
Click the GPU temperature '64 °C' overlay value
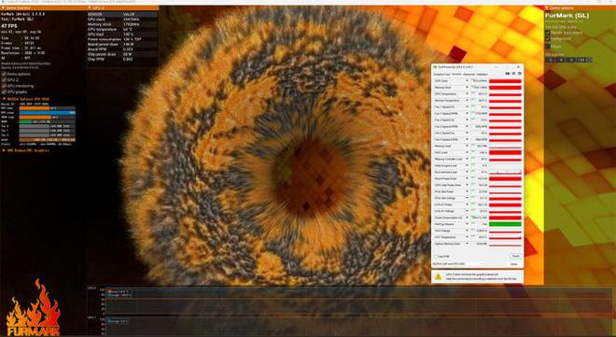click(128, 30)
